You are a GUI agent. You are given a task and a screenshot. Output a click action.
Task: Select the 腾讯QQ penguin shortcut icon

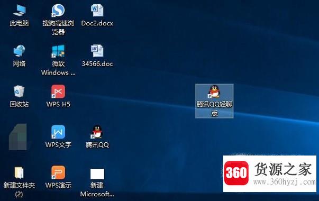(x=97, y=132)
